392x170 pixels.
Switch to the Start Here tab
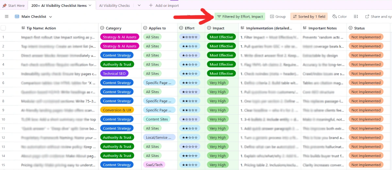click(14, 6)
